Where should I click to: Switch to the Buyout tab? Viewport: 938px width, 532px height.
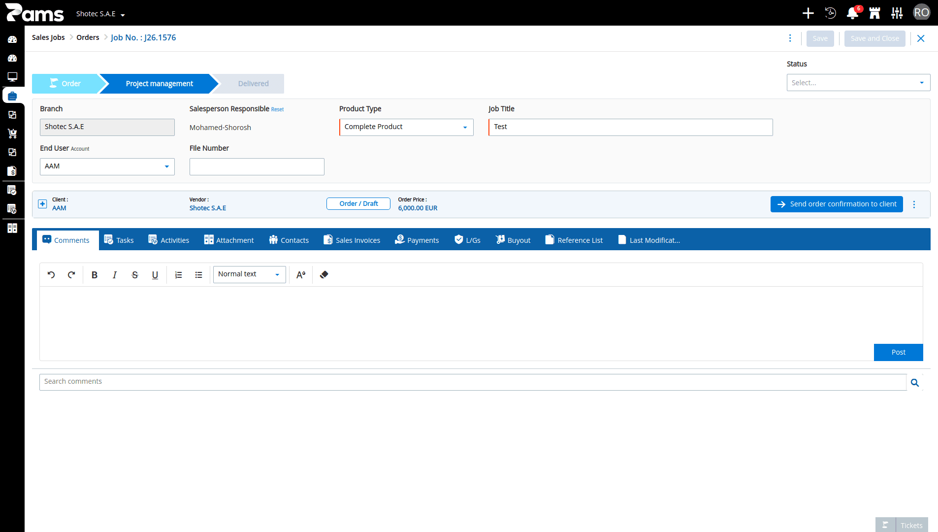513,240
